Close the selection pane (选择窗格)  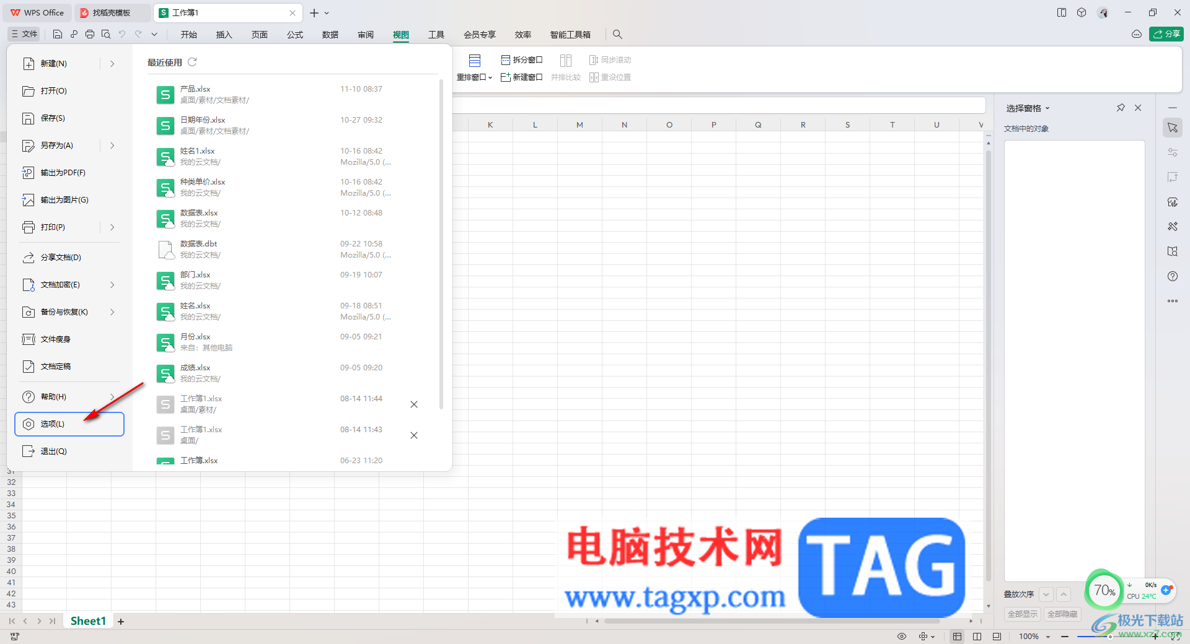click(x=1138, y=108)
